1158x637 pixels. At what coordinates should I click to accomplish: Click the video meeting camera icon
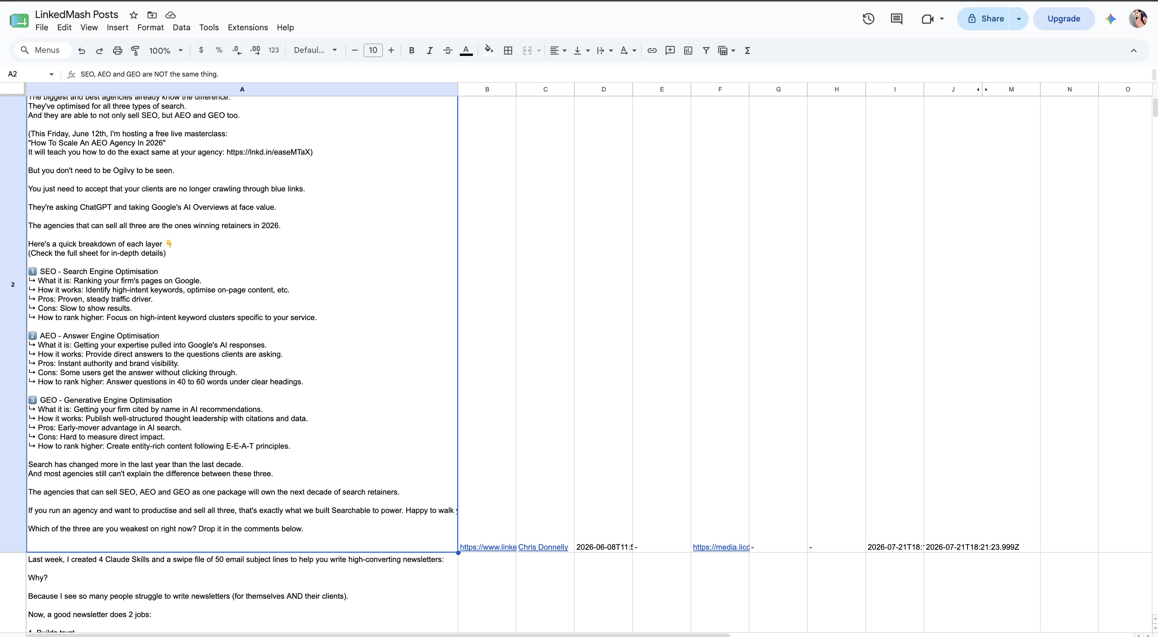click(x=927, y=18)
